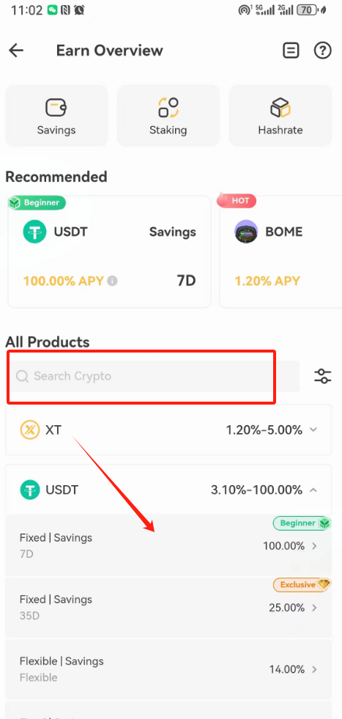Tap the APY info icon on USDT card

coord(112,281)
